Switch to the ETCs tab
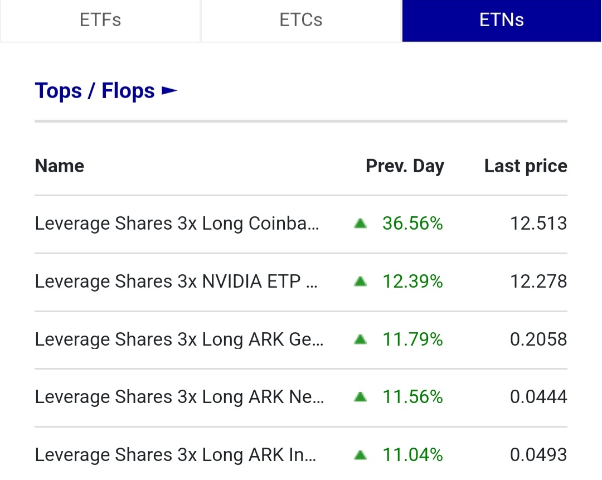Viewport: 602px width, 480px height. (301, 20)
